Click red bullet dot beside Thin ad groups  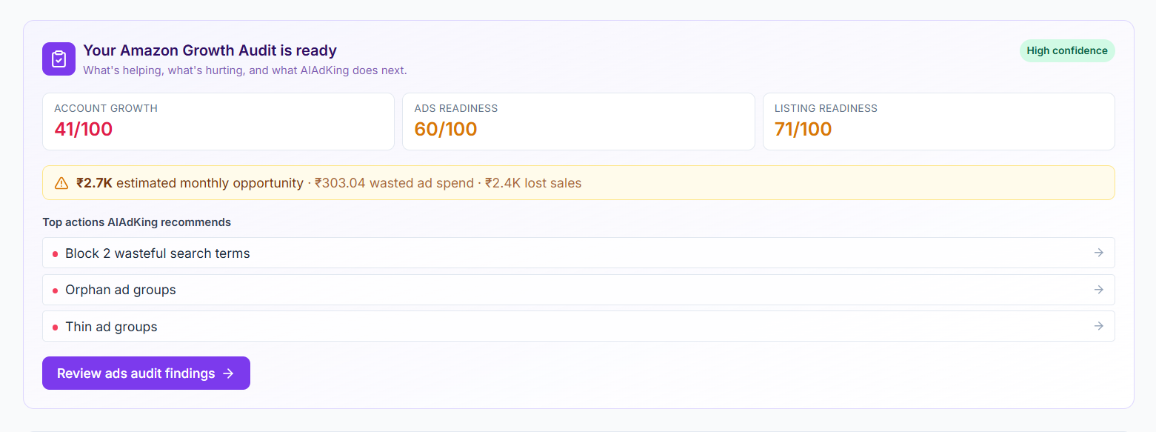[55, 327]
